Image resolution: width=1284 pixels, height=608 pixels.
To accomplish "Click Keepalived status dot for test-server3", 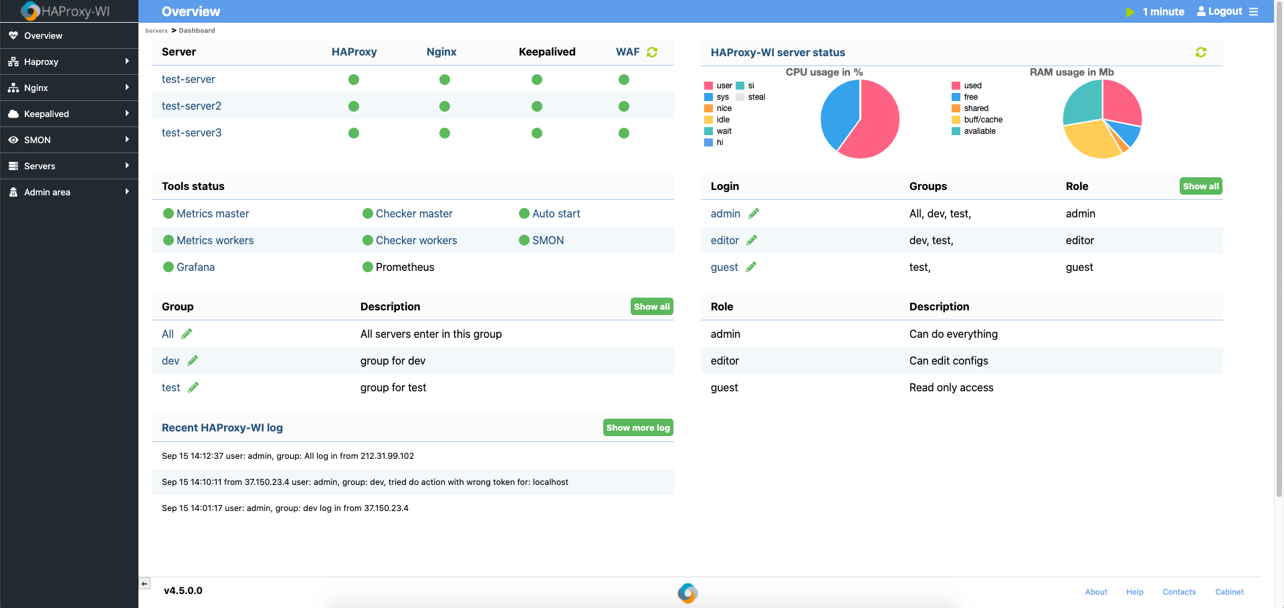I will click(537, 133).
